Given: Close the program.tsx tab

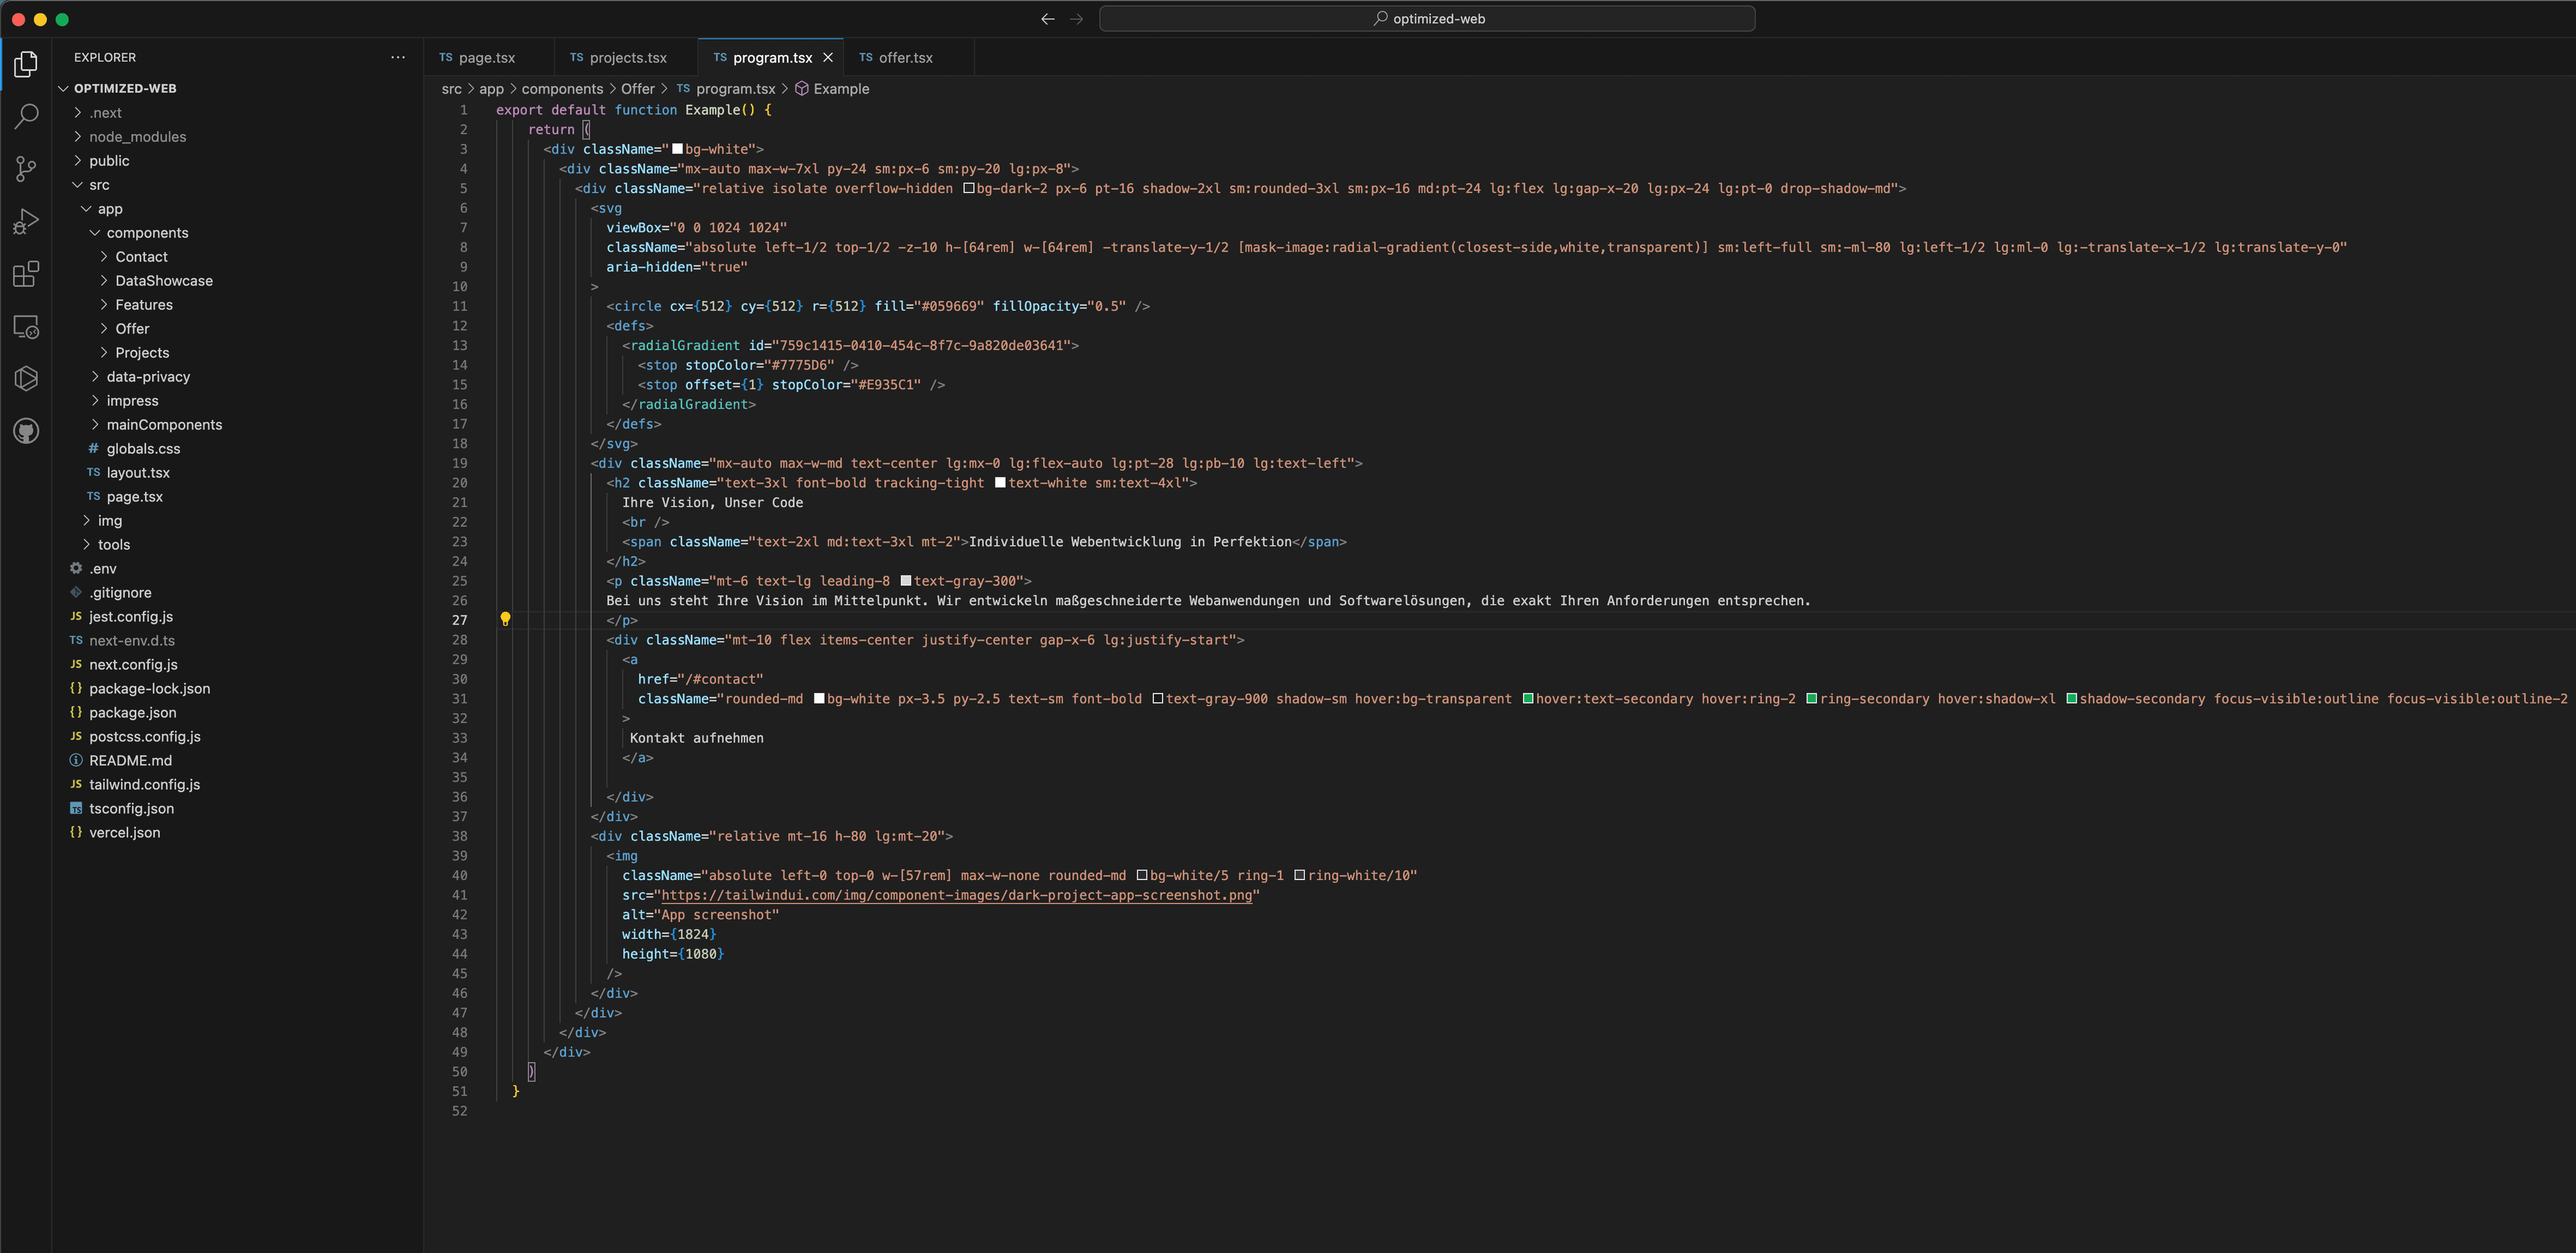Looking at the screenshot, I should pyautogui.click(x=828, y=58).
